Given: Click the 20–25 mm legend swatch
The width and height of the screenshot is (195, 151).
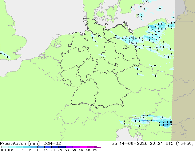Looking at the screenshot, I should click(55, 147).
